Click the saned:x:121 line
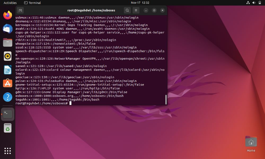The height and width of the screenshot is (159, 265). click(61, 66)
